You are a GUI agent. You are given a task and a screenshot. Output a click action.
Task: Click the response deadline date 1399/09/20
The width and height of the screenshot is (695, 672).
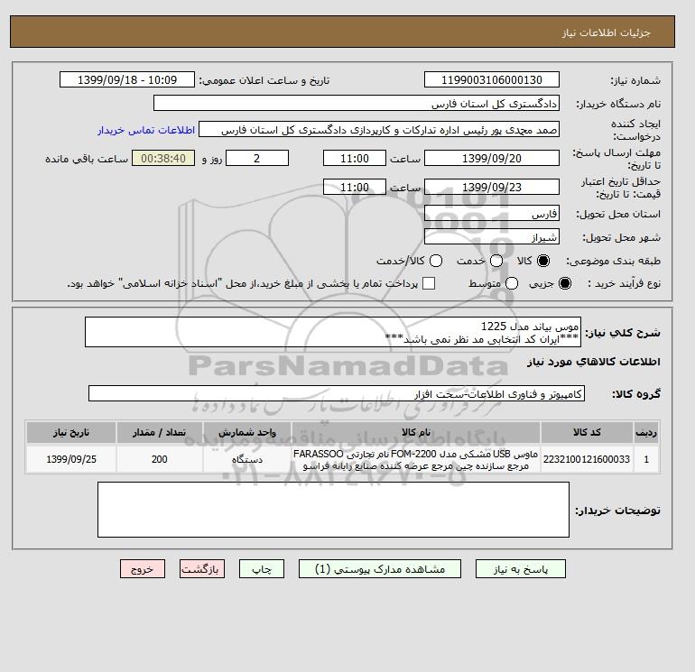click(x=492, y=158)
